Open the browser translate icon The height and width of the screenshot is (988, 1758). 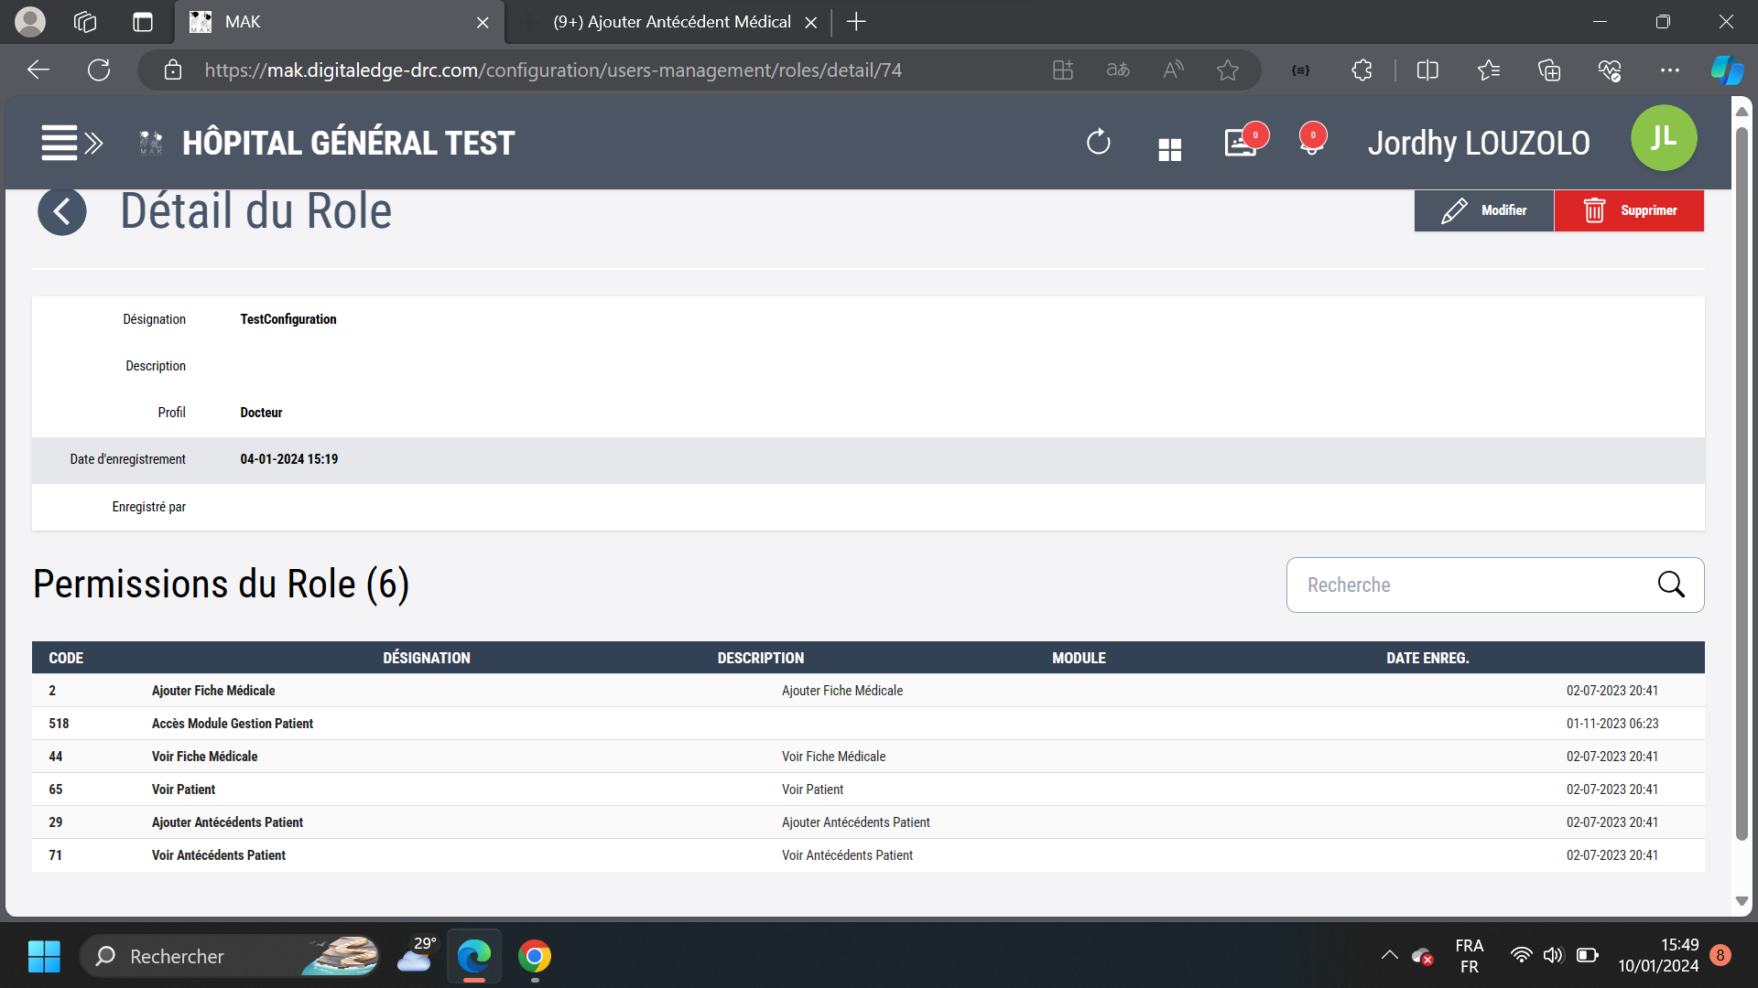(x=1118, y=70)
